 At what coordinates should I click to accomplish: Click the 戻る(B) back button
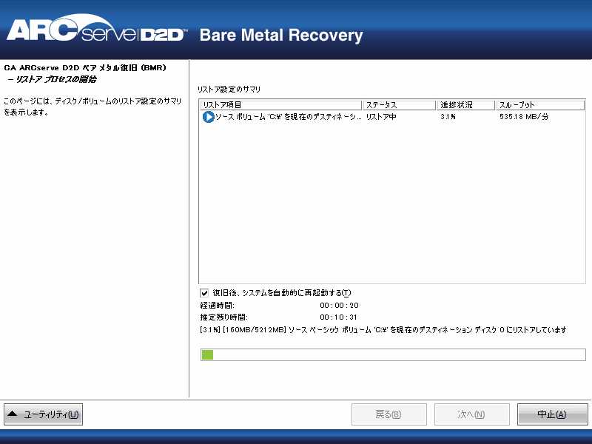pyautogui.click(x=389, y=414)
